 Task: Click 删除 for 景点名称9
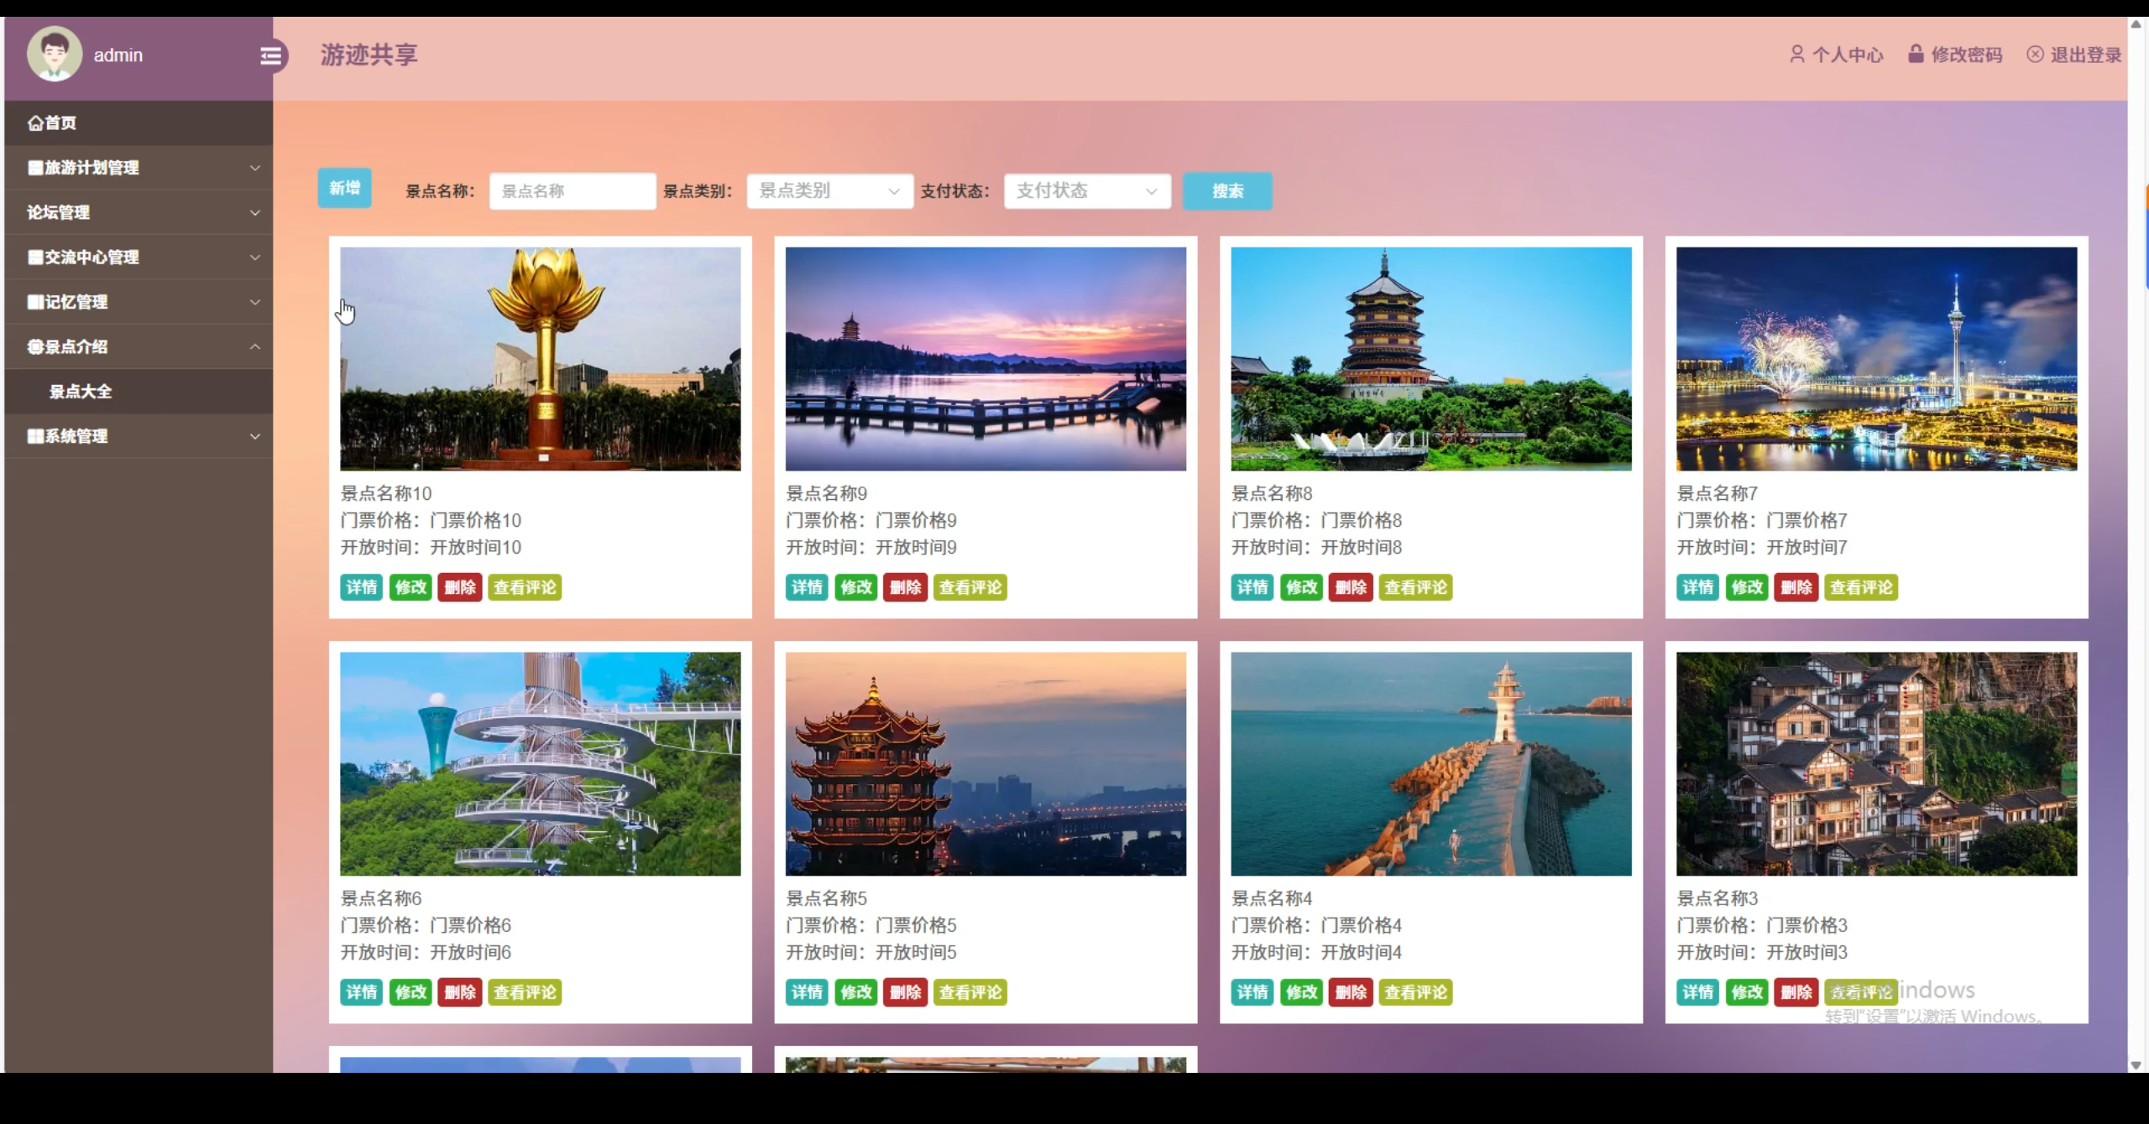[x=905, y=587]
